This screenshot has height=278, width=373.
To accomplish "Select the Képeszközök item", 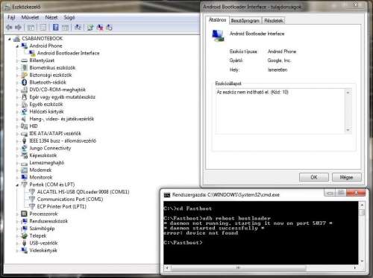I will point(43,155).
